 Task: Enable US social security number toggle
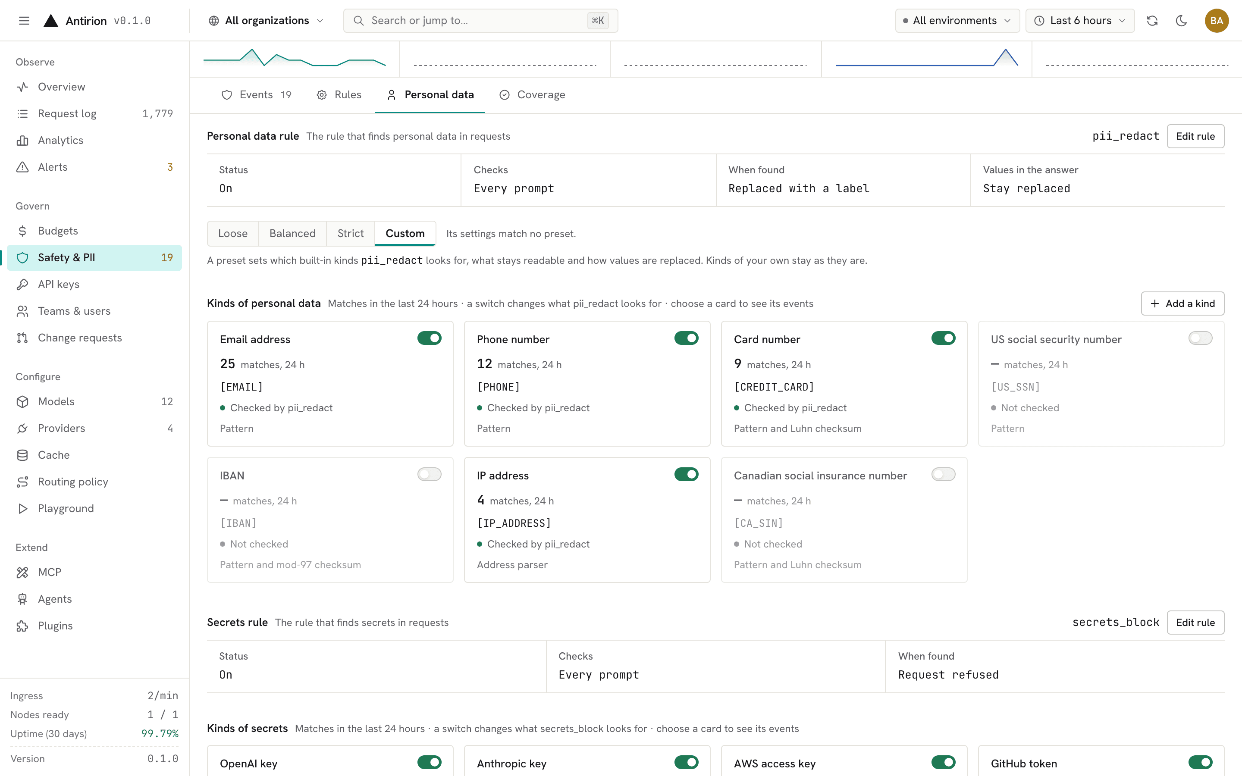(1200, 338)
